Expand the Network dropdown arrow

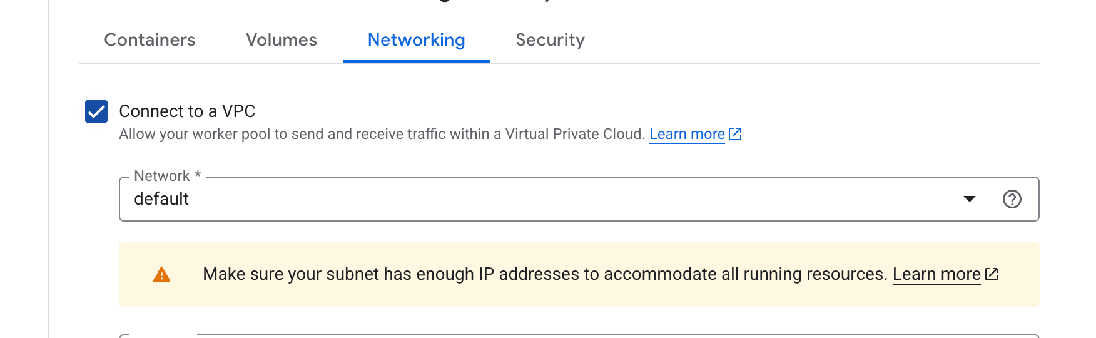pos(970,199)
